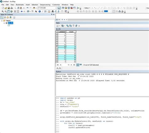Click Fixed Zoom In icon
Screen dimensions: 149x133
pyautogui.click(x=15, y=11)
